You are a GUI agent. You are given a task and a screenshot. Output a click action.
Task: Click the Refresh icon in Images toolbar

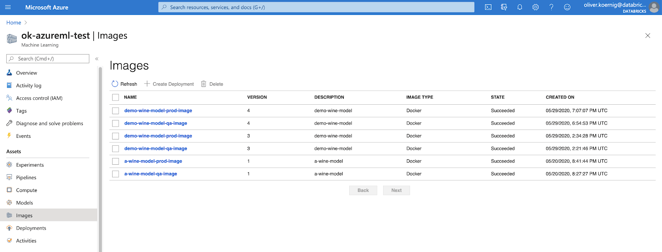click(x=115, y=84)
